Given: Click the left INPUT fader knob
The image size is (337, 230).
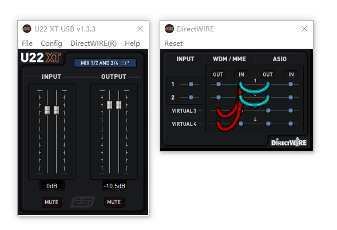Looking at the screenshot, I should coord(47,110).
